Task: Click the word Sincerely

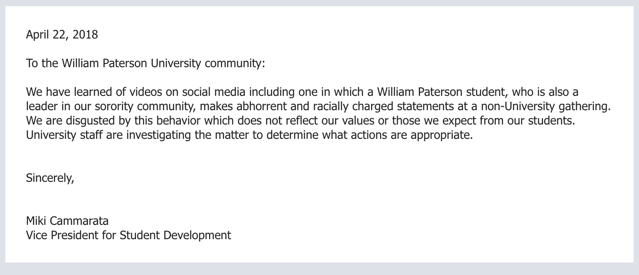Action: pyautogui.click(x=50, y=178)
